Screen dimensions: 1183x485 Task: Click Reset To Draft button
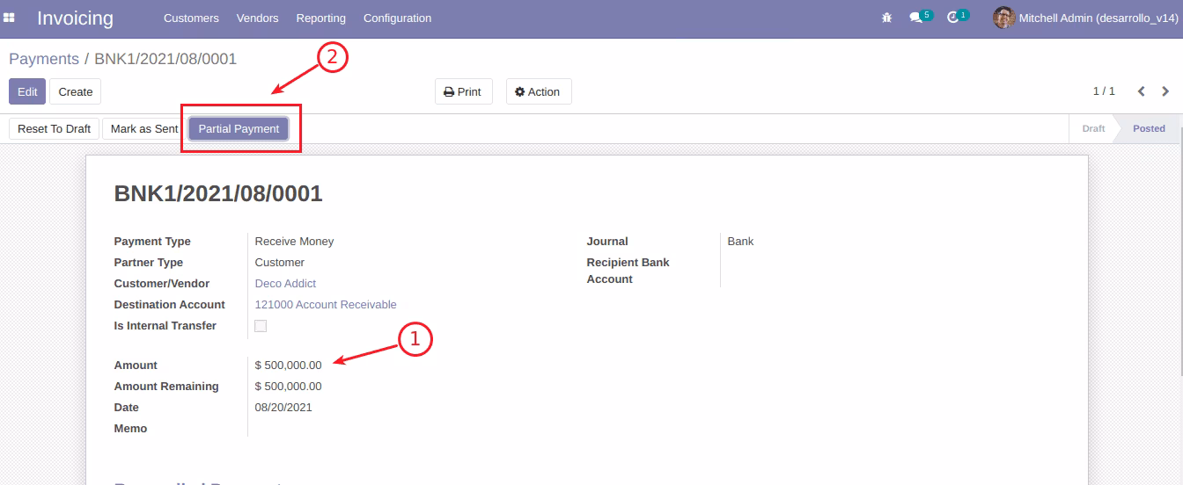pos(55,128)
